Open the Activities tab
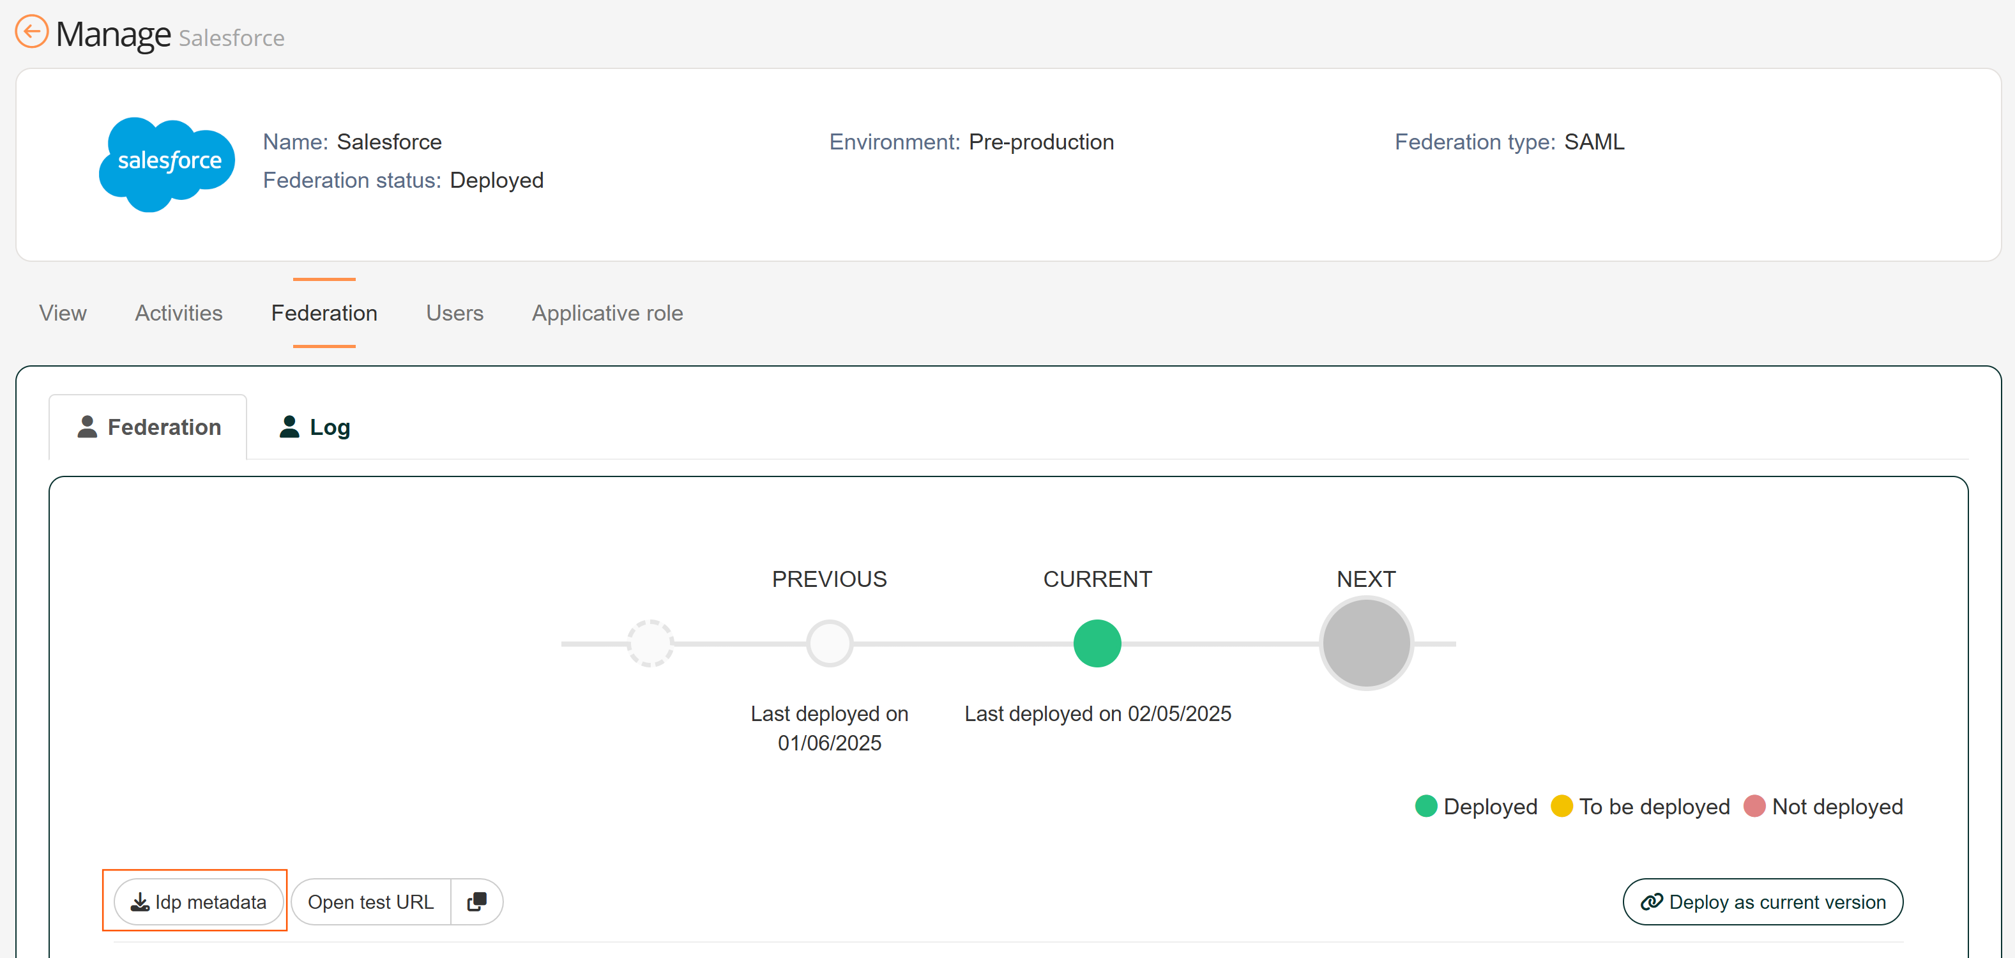 (x=178, y=313)
